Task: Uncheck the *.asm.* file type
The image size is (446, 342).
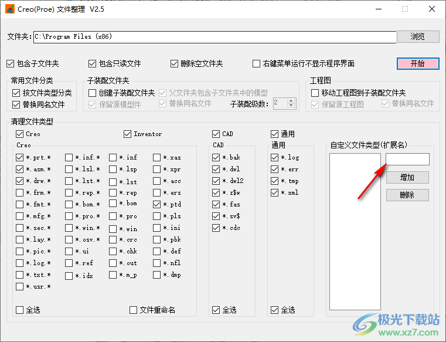Action: (19, 169)
